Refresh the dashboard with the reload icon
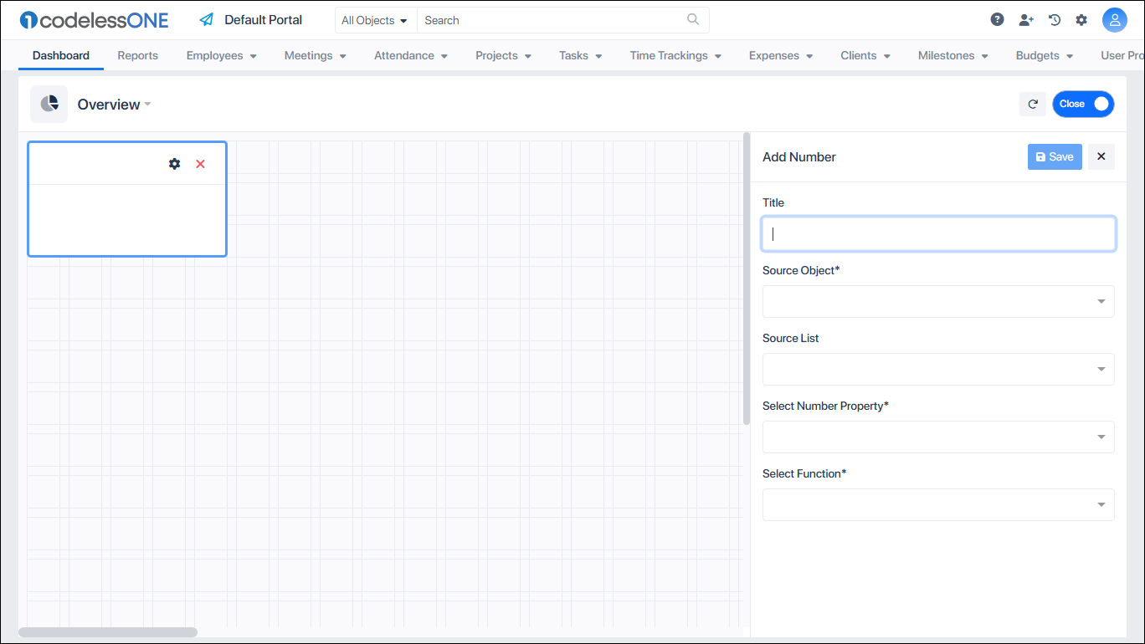The height and width of the screenshot is (644, 1145). 1033,104
